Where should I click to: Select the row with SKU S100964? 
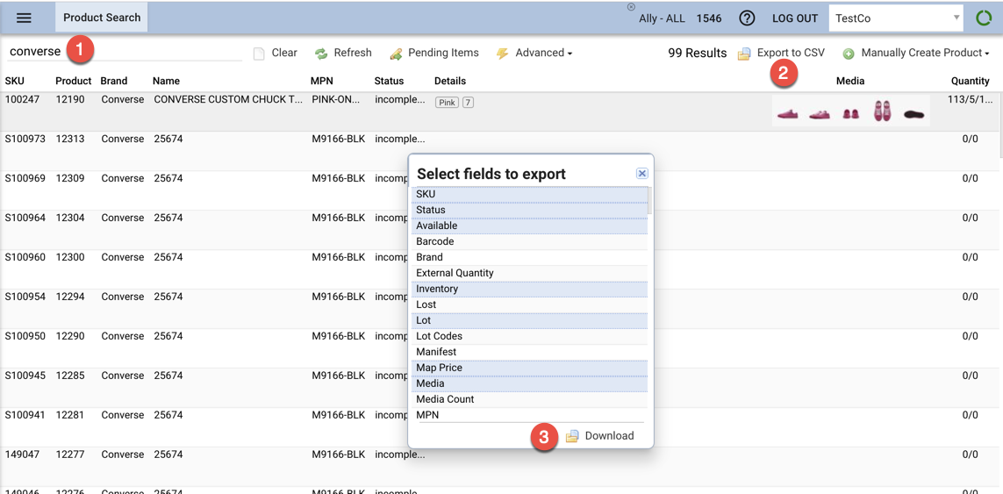[x=501, y=230]
